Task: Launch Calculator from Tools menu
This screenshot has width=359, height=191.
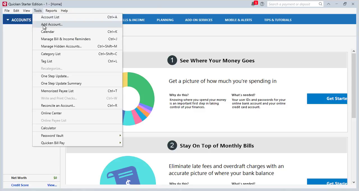Action: 77,128
